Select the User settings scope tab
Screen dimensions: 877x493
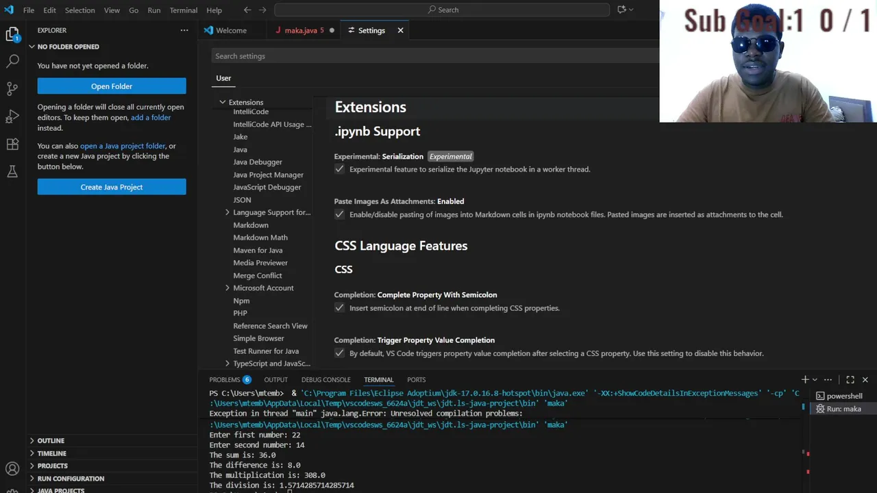coord(224,78)
